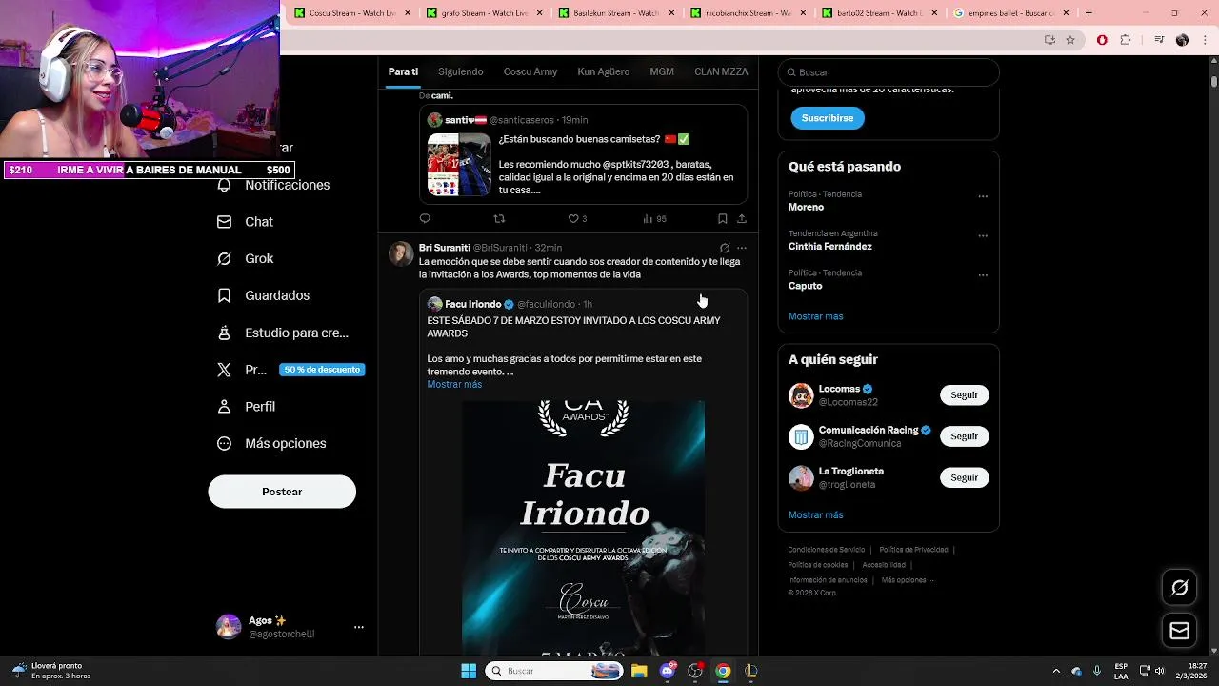Click the Postear button
The image size is (1219, 686).
point(282,492)
